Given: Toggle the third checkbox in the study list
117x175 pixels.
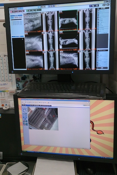Looking at the screenshot, I should (x=12, y=23).
